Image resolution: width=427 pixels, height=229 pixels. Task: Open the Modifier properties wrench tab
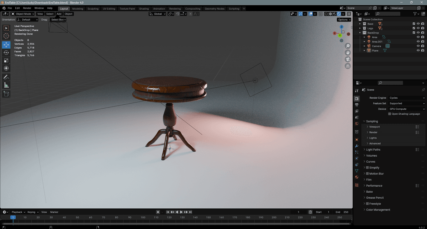(x=357, y=146)
